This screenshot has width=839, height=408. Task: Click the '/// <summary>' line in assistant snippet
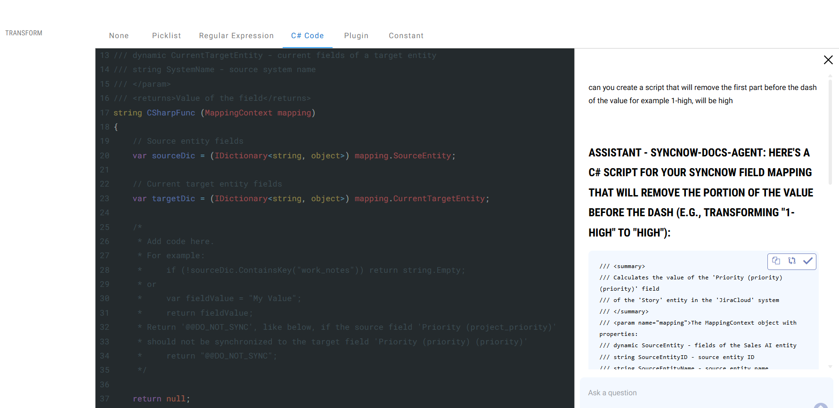coord(622,266)
